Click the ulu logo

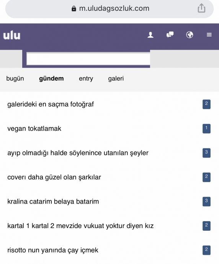(12, 35)
